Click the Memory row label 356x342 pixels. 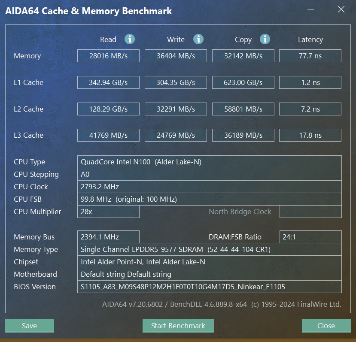pos(27,56)
